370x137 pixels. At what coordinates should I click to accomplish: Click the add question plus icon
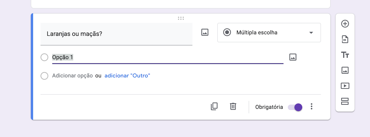345,24
